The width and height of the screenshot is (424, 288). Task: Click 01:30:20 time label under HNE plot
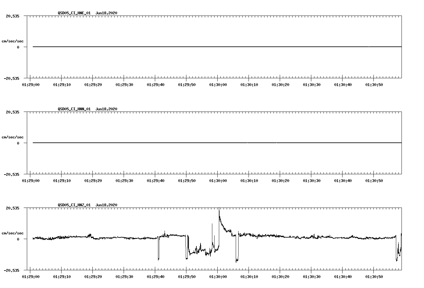pyautogui.click(x=280, y=85)
